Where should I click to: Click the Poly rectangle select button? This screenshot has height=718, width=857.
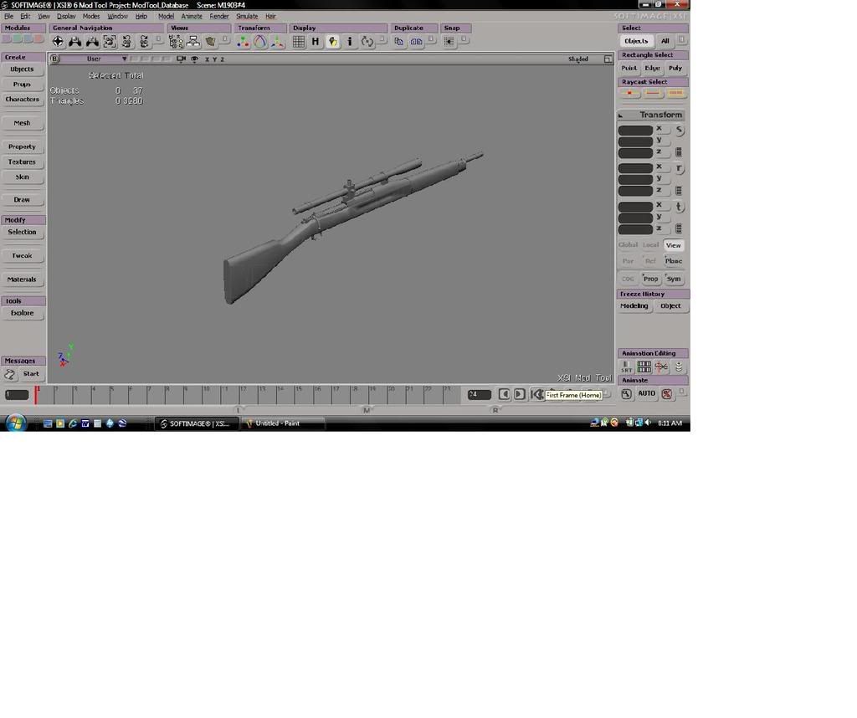point(675,69)
